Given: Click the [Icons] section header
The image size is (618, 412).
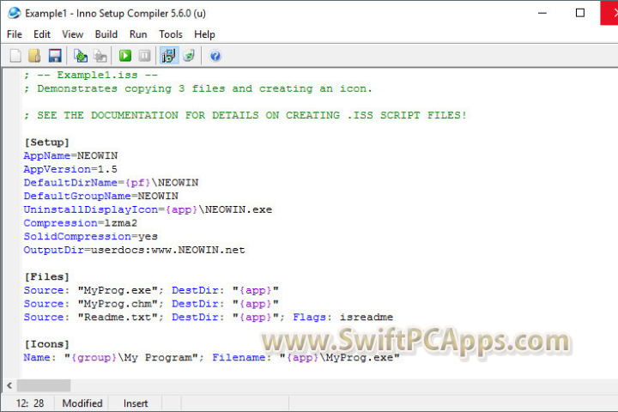Looking at the screenshot, I should tap(46, 344).
